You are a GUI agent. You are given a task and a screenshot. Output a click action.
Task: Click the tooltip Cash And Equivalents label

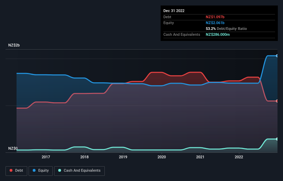(x=182, y=34)
